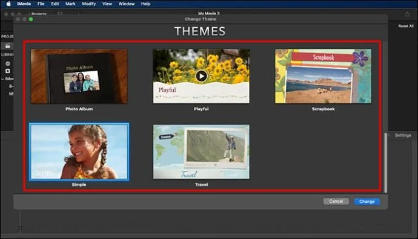Click the vertical scrollbar of the themes list
Viewport: 418px width, 239px height.
[x=385, y=163]
